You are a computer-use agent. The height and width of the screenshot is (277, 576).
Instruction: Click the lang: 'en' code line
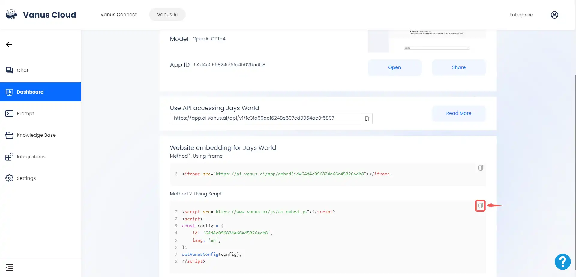click(206, 240)
